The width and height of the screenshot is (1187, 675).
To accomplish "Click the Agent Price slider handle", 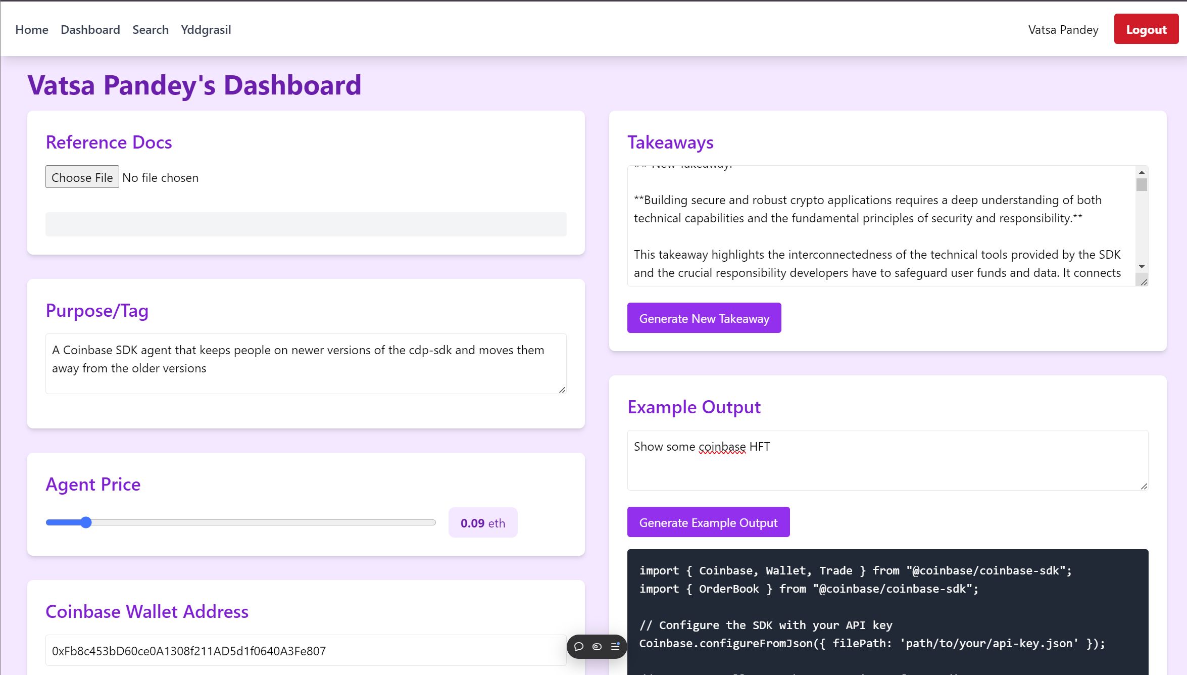I will (86, 522).
